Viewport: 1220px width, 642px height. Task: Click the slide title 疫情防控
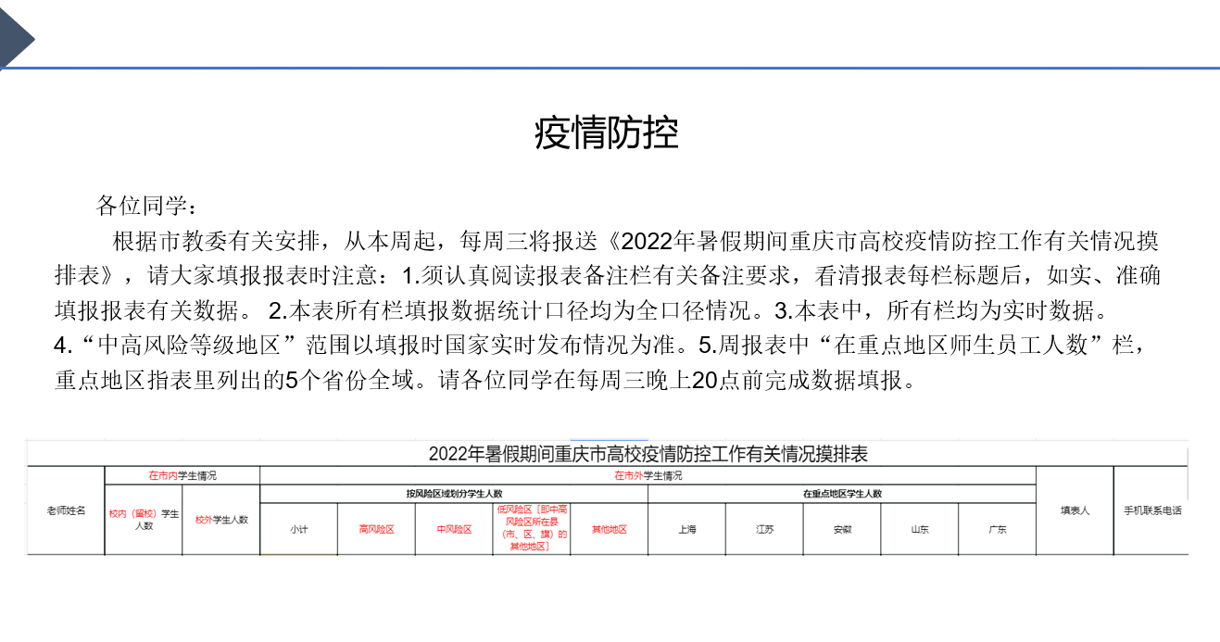[x=607, y=133]
